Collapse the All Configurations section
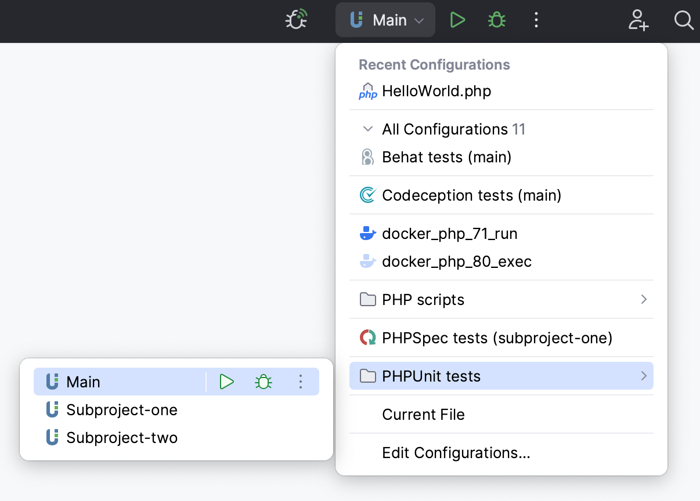 pyautogui.click(x=367, y=129)
